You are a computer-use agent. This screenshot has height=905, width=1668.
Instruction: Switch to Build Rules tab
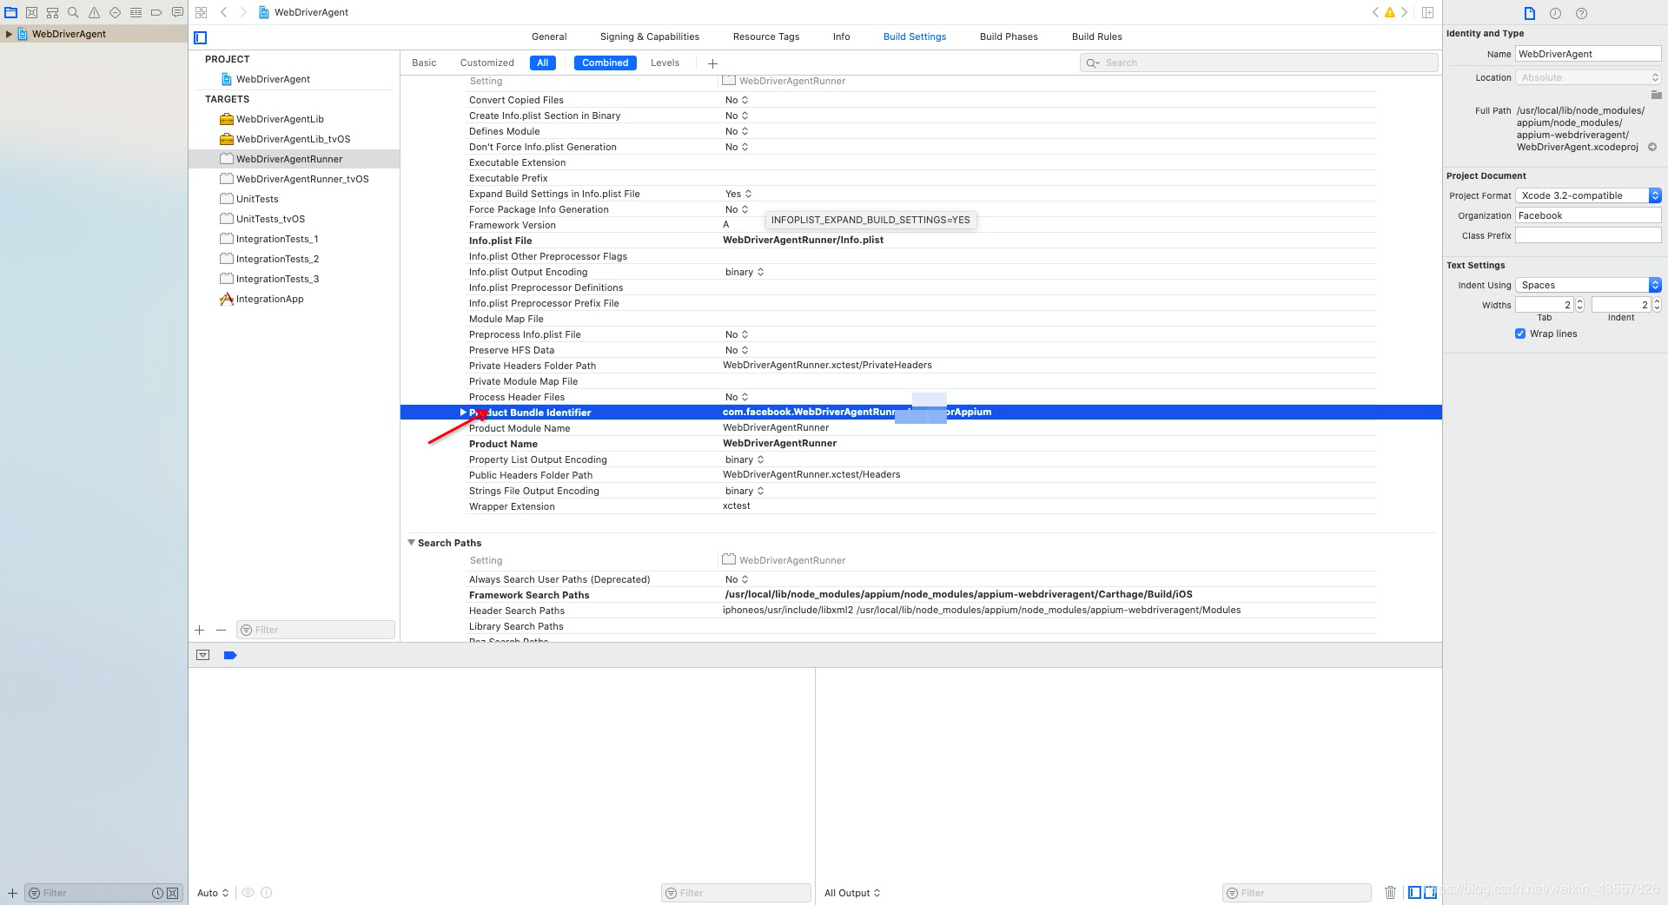pyautogui.click(x=1096, y=36)
